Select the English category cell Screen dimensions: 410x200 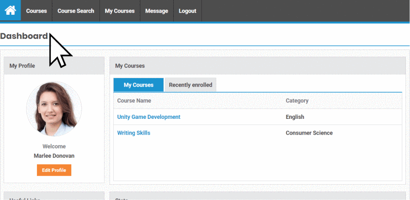(295, 117)
